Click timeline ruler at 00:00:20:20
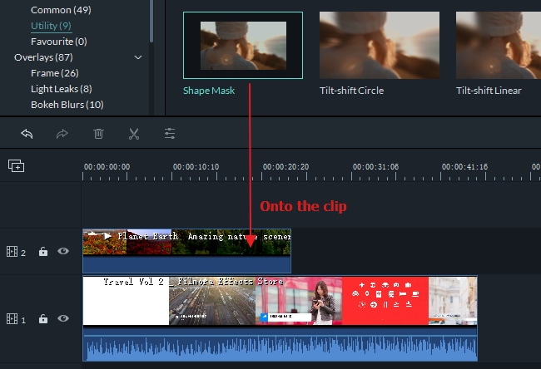The width and height of the screenshot is (541, 369). pos(285,167)
